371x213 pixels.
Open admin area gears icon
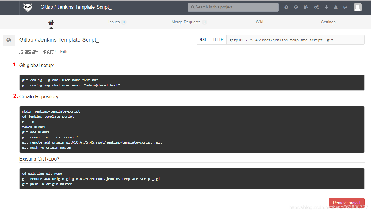point(316,7)
